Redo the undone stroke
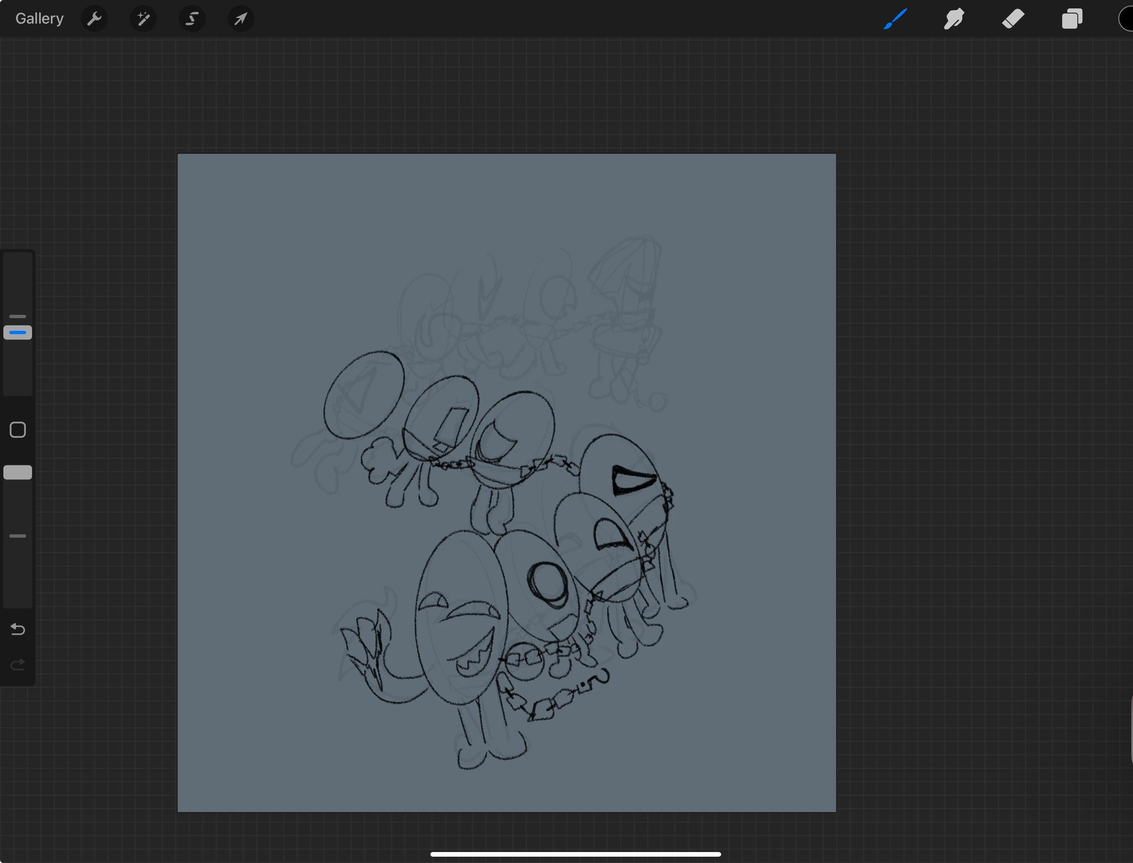Screen dimensions: 1133x863 click(x=17, y=665)
